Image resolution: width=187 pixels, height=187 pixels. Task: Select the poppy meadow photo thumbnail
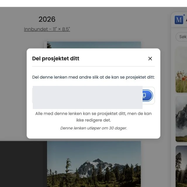(x=181, y=70)
